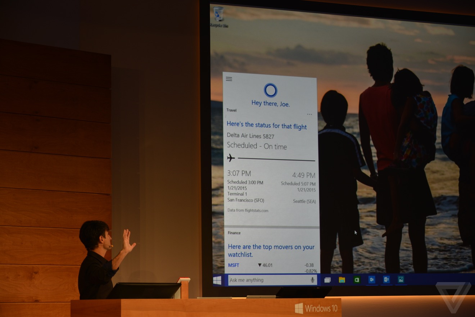Open the green Store app on taskbar

pyautogui.click(x=357, y=280)
